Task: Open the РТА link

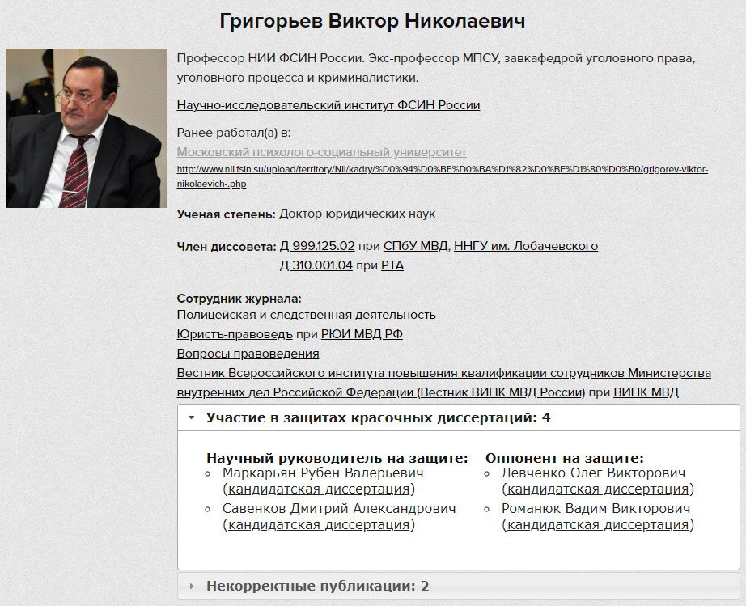Action: 392,265
